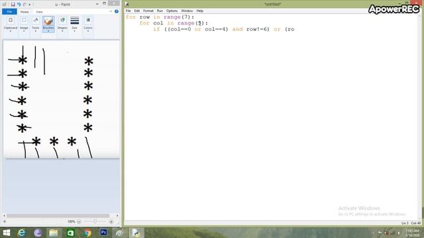The width and height of the screenshot is (424, 238).
Task: Expand the Image dropdown arrow
Action: click(24, 31)
